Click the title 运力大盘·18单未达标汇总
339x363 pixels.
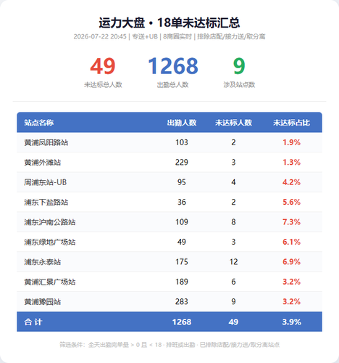(169, 23)
